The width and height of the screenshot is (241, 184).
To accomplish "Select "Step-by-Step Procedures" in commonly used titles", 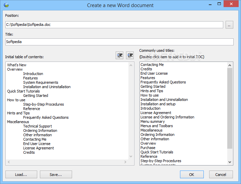I will pyautogui.click(x=161, y=161).
